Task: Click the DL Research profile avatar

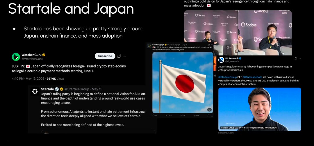Action: [x=221, y=60]
